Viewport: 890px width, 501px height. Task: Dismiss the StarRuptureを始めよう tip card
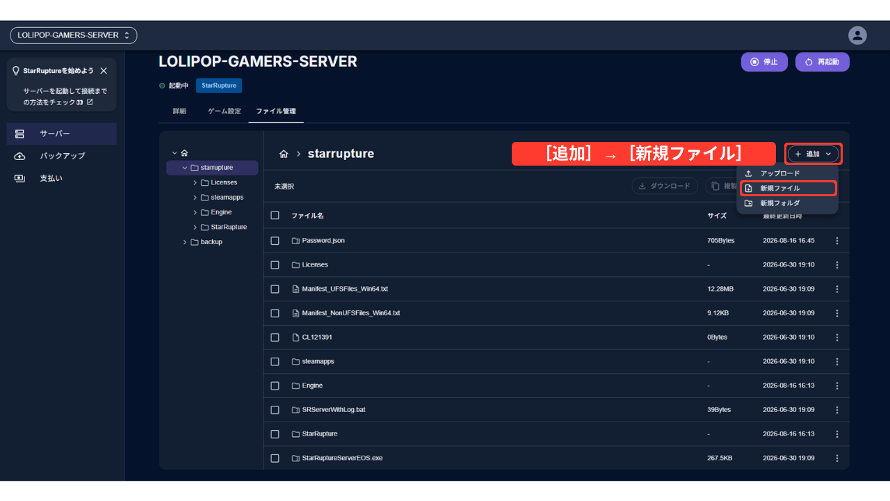[104, 71]
